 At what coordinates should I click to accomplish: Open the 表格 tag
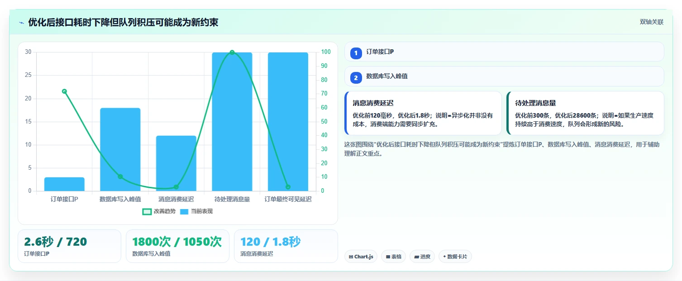point(394,257)
